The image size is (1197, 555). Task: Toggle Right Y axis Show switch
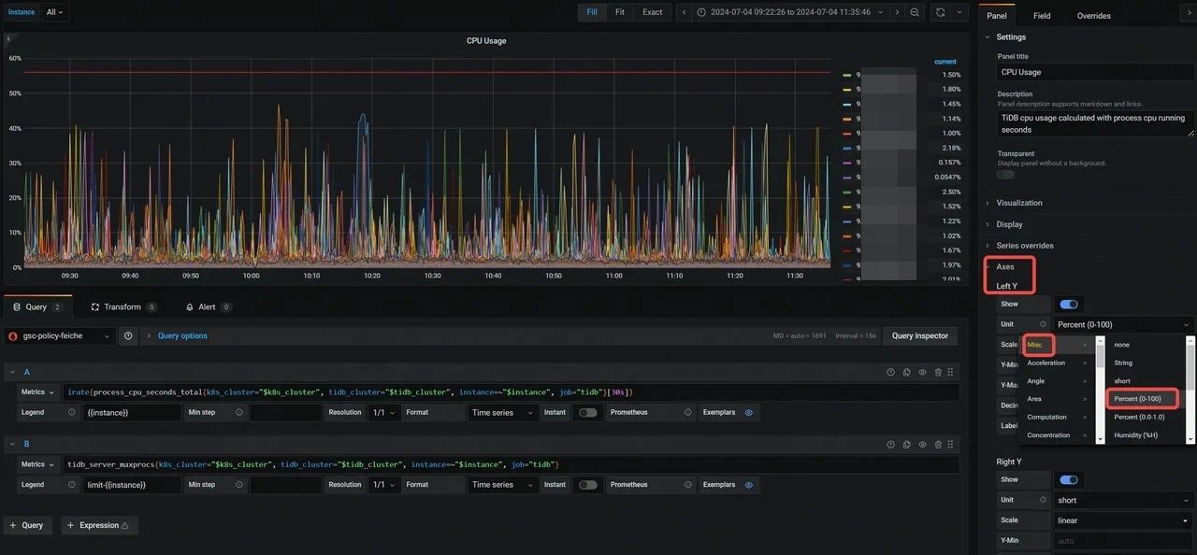coord(1068,479)
